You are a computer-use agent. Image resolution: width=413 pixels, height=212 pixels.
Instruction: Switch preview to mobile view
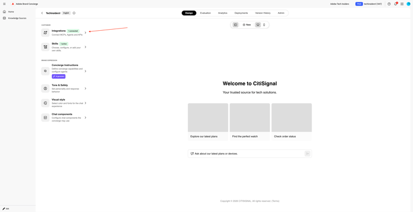click(264, 25)
